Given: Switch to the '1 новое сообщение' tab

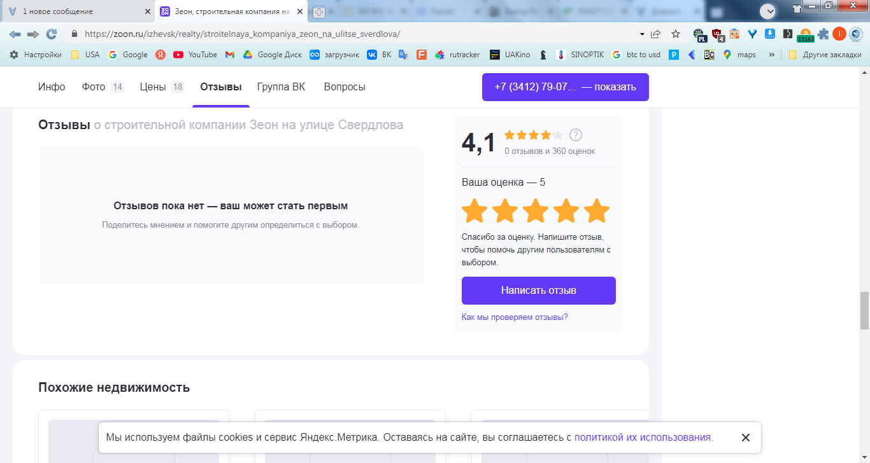Looking at the screenshot, I should [78, 11].
